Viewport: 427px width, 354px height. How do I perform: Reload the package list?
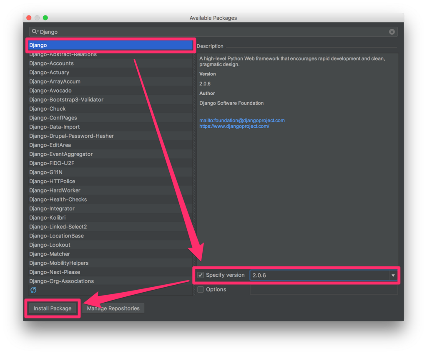pos(33,290)
